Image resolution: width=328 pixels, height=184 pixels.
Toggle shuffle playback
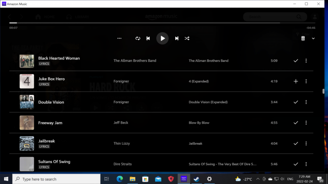pos(187,38)
